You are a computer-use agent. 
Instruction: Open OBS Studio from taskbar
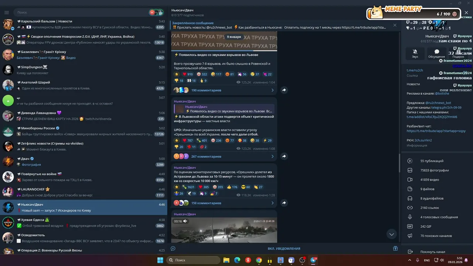(302, 260)
